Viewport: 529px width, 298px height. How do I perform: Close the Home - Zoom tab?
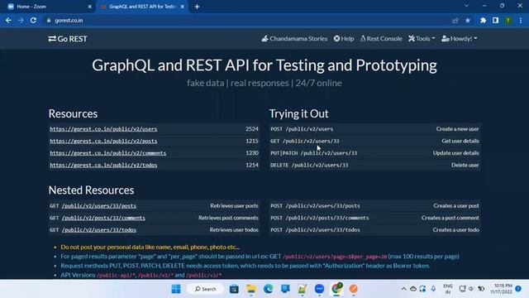click(x=90, y=7)
